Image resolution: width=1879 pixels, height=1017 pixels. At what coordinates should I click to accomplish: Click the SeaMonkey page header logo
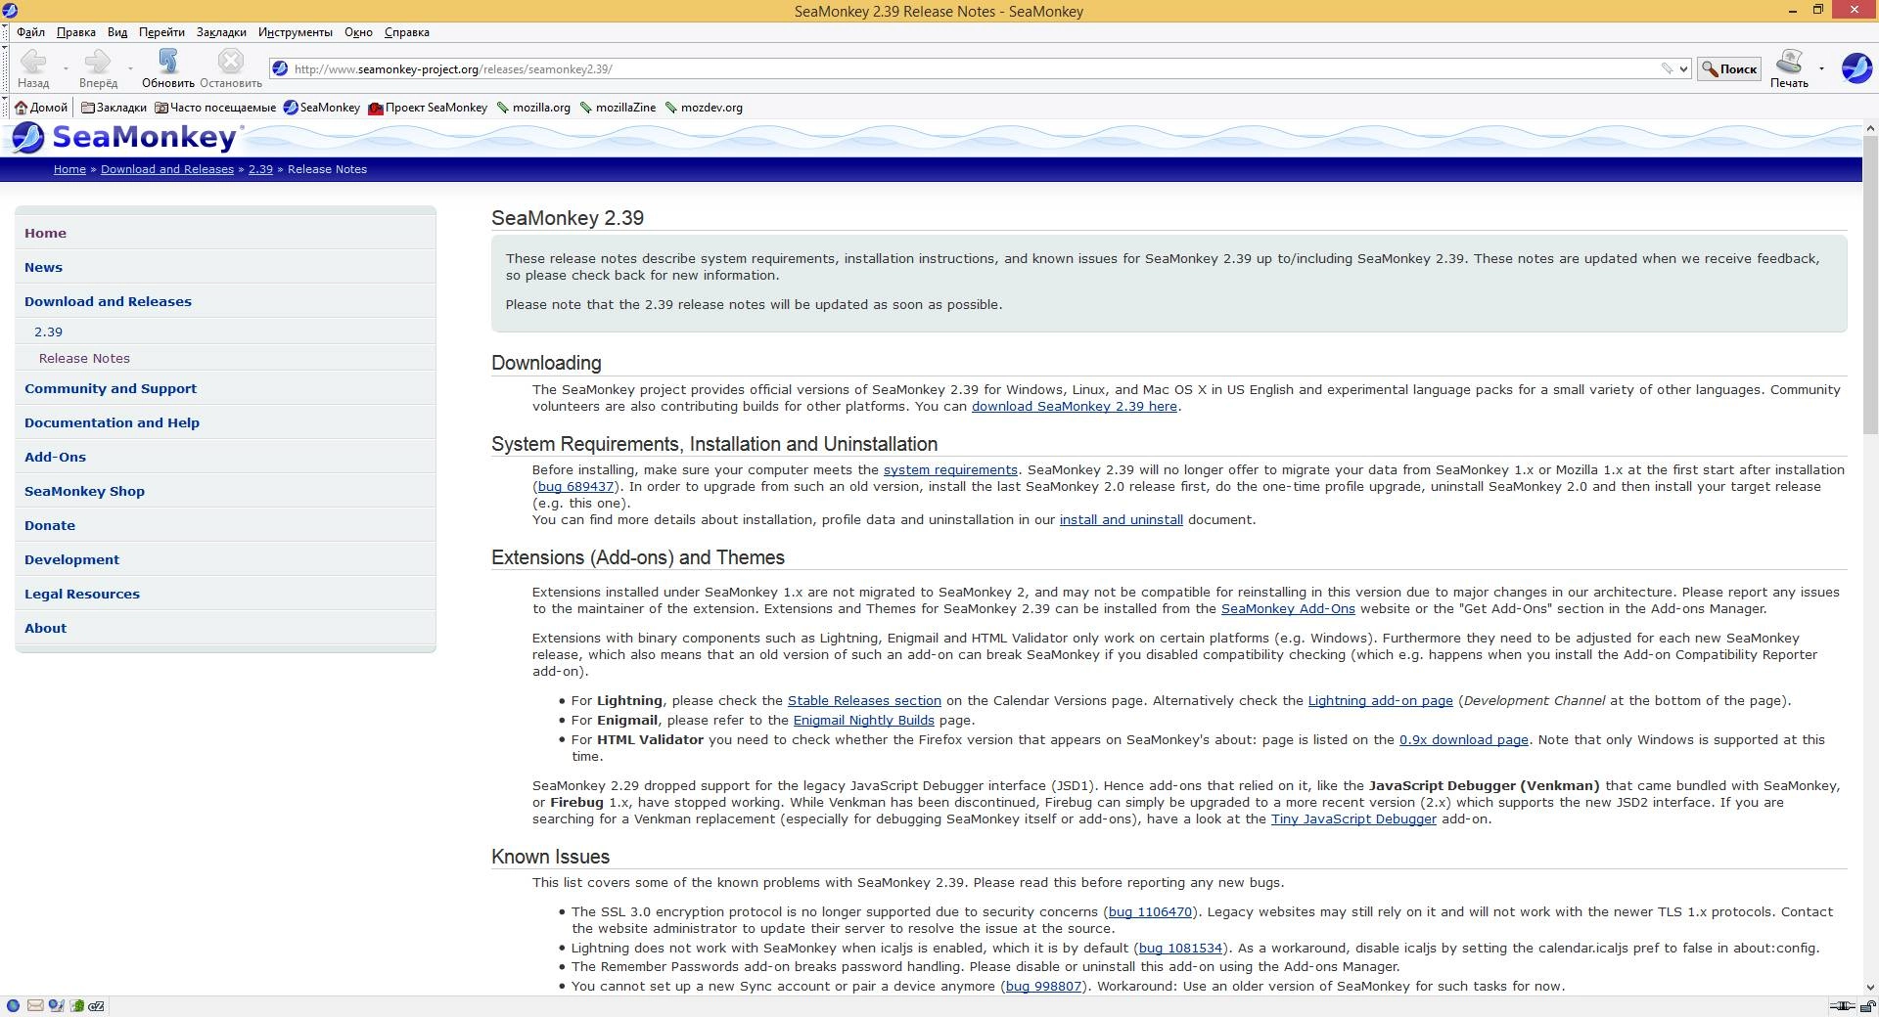[125, 137]
